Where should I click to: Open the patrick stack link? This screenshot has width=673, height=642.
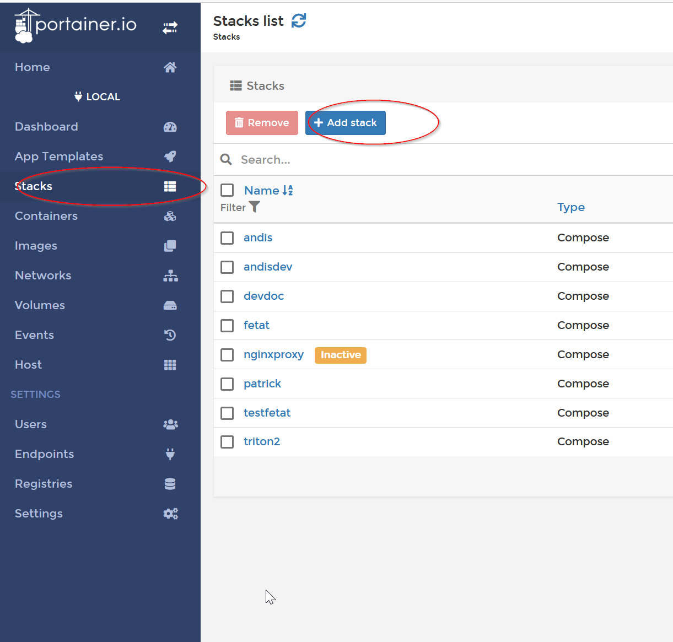tap(262, 384)
